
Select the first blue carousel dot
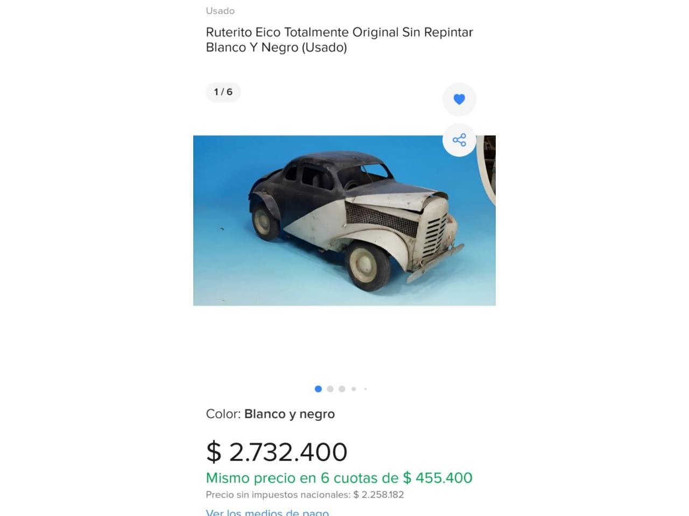[x=318, y=389]
